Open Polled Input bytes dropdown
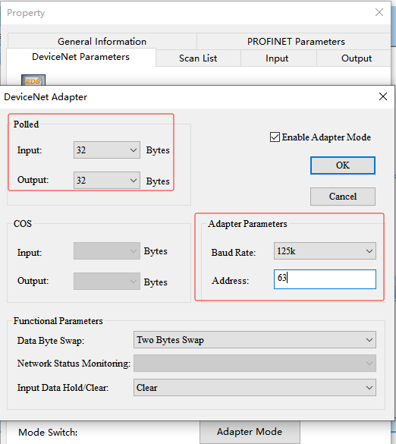Viewport: 396px width, 444px height. pyautogui.click(x=107, y=150)
